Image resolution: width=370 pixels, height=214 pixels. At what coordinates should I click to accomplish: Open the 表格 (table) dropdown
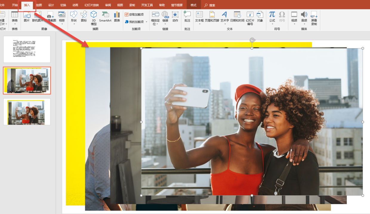pyautogui.click(x=15, y=24)
